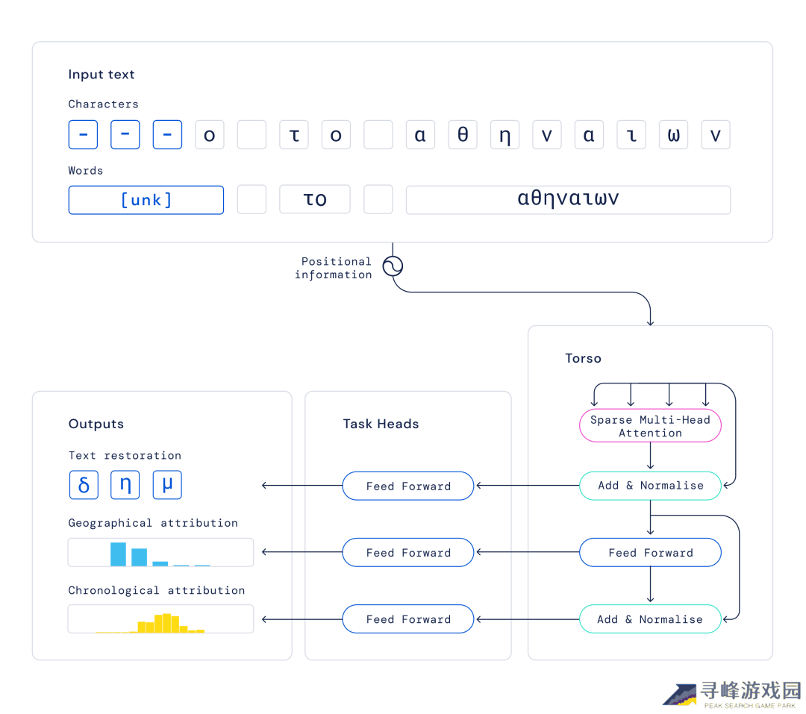
Task: Select the μ restored letter box
Action: 167,485
